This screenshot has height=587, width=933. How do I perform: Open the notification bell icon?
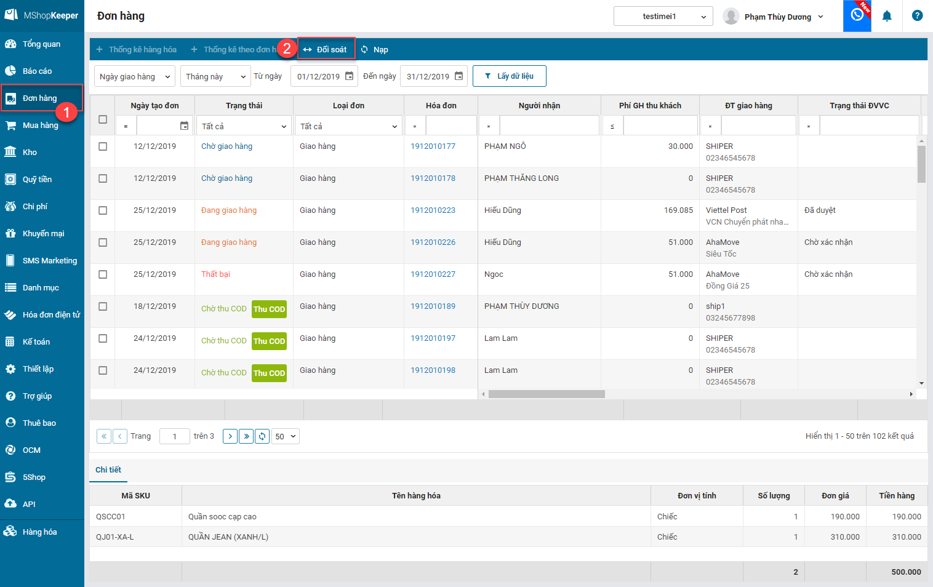tap(886, 16)
